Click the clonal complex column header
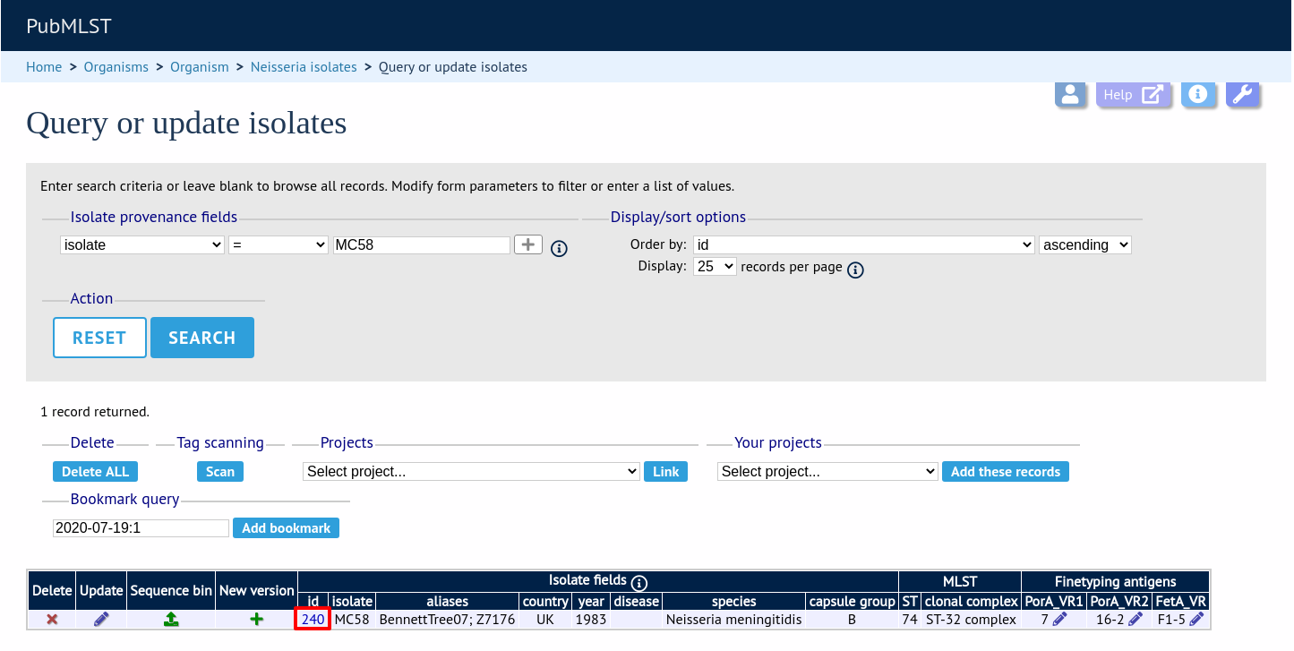Viewport: 1294px width, 651px height. click(x=971, y=602)
